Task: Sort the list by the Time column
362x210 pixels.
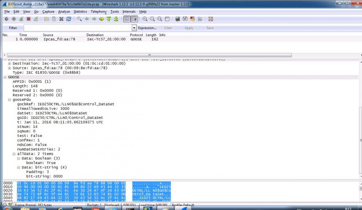Action: [23, 35]
